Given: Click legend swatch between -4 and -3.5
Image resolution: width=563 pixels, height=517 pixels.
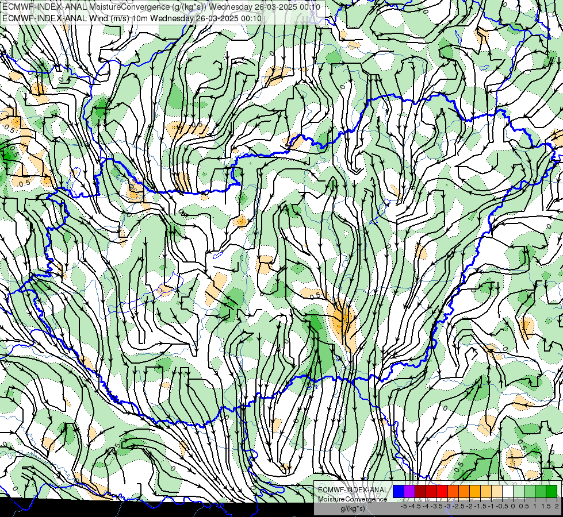Looking at the screenshot, I should 431,492.
